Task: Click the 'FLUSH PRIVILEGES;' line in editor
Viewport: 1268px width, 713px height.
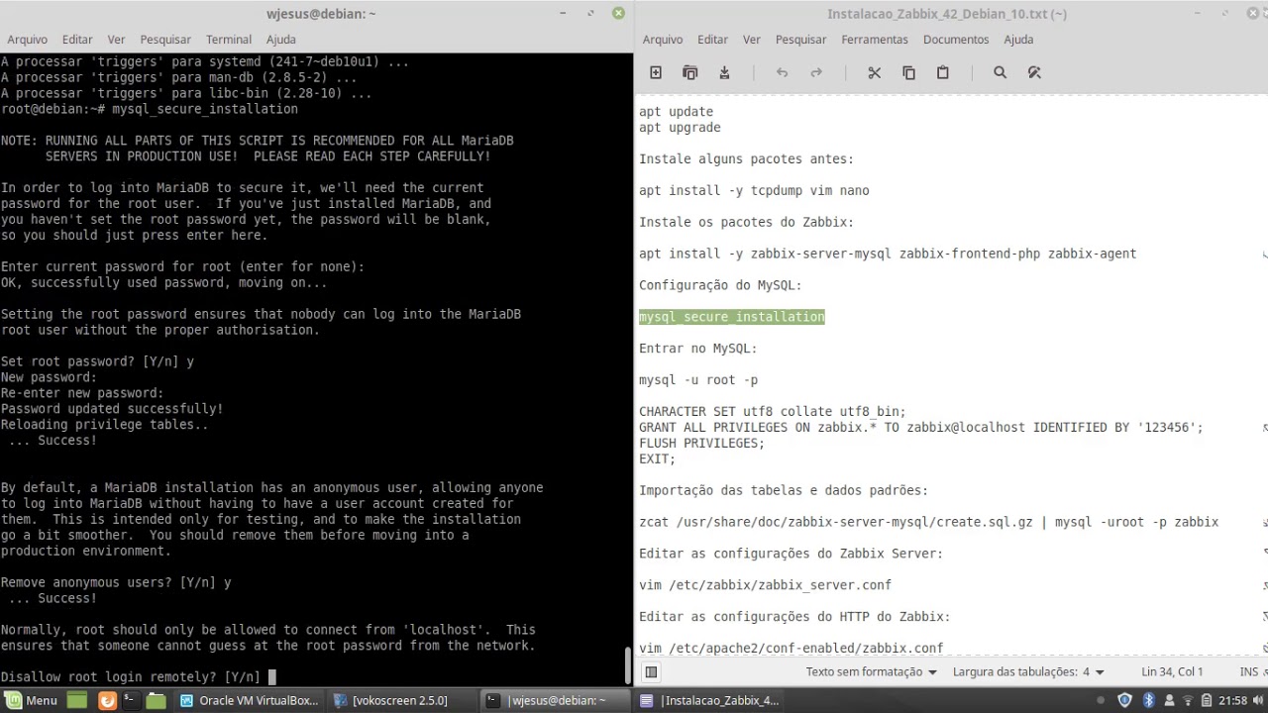Action: (701, 444)
